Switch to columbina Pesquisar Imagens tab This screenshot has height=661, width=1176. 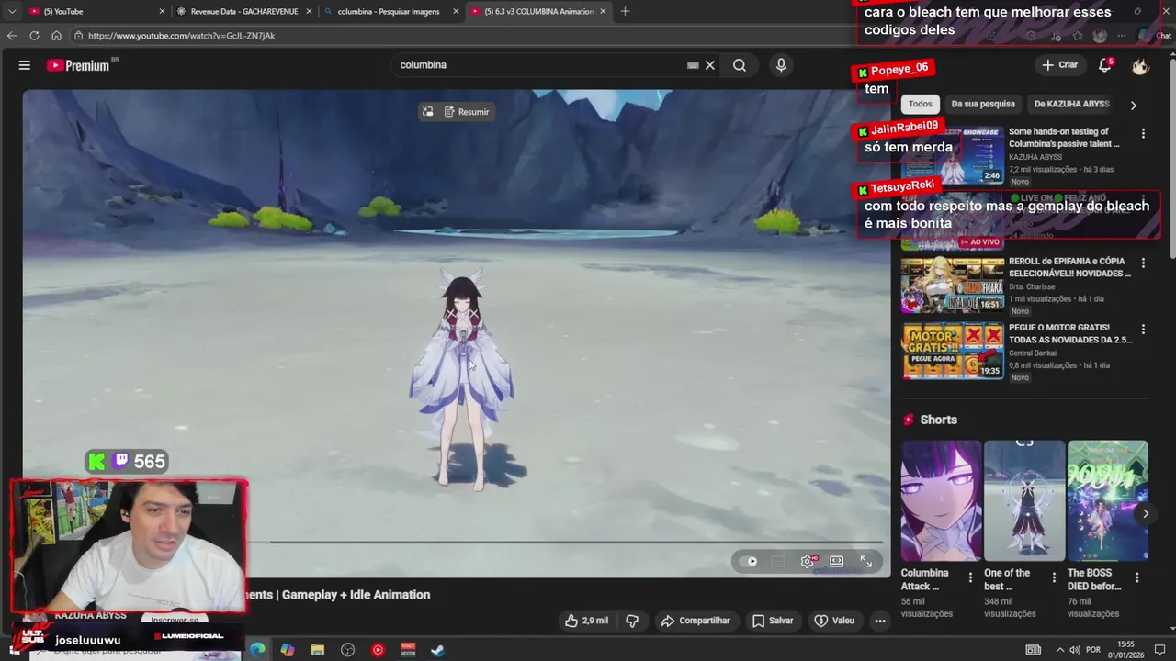pyautogui.click(x=391, y=11)
